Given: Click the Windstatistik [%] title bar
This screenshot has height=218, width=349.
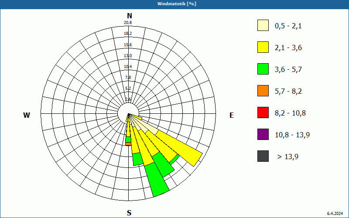Looking at the screenshot, I should (x=174, y=4).
